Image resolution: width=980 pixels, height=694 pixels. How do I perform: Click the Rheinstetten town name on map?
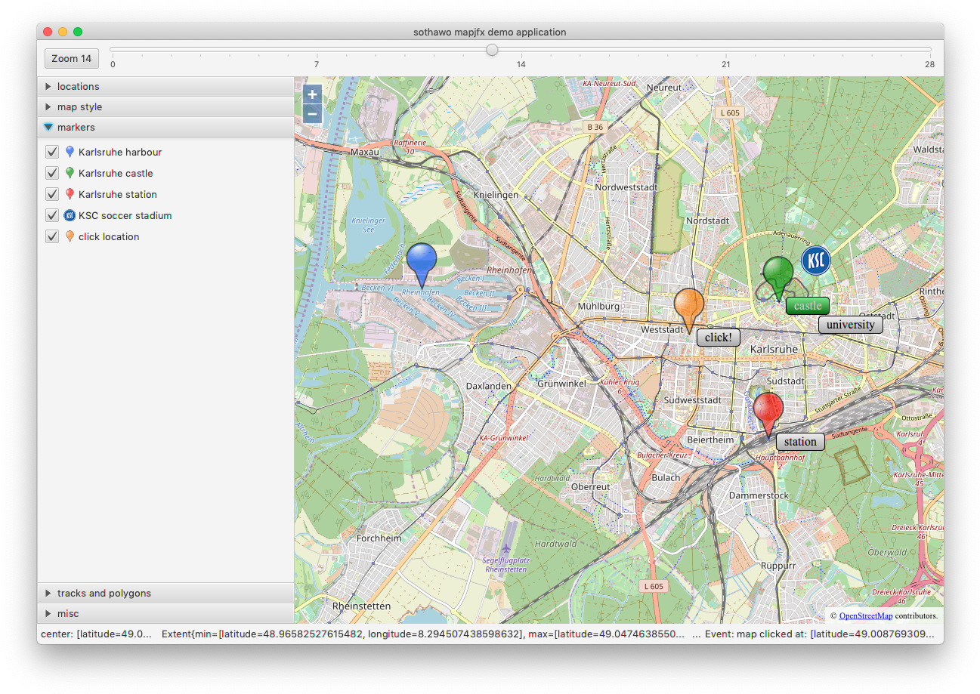(362, 606)
